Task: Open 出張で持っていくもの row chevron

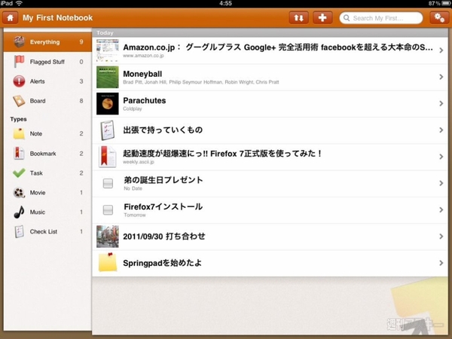Action: tap(441, 130)
